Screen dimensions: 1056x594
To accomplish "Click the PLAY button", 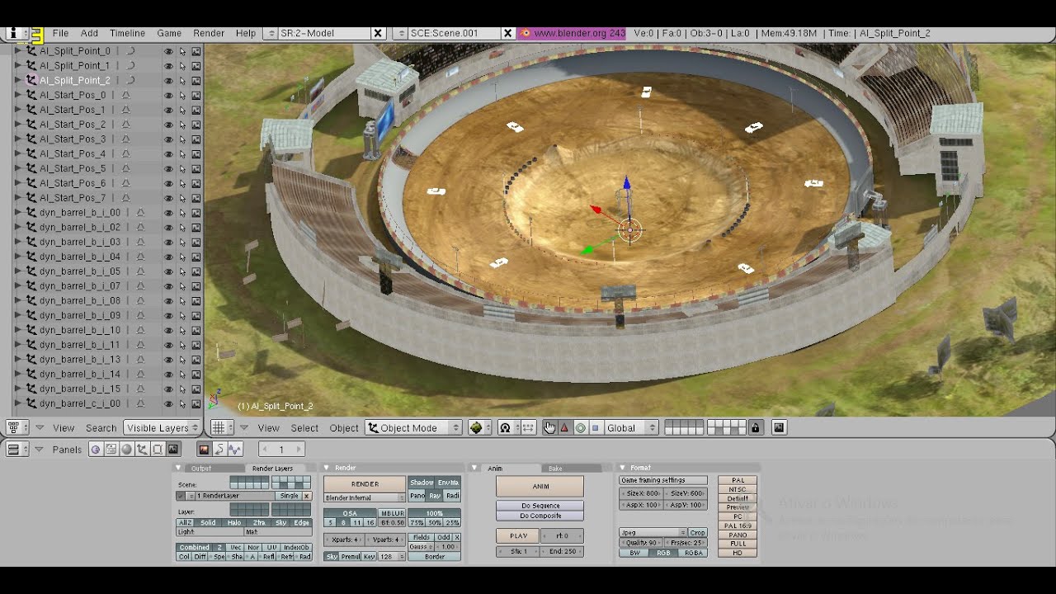I will (518, 536).
